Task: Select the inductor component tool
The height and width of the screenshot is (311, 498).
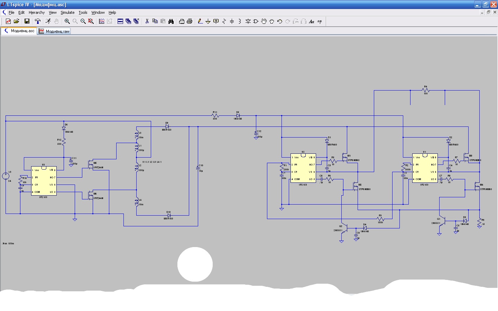Action: tap(240, 21)
